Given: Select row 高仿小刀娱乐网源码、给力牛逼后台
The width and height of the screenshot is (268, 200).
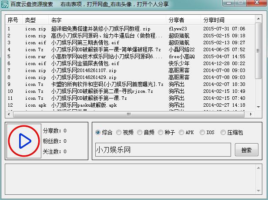Looking at the screenshot, I should pyautogui.click(x=130, y=36).
